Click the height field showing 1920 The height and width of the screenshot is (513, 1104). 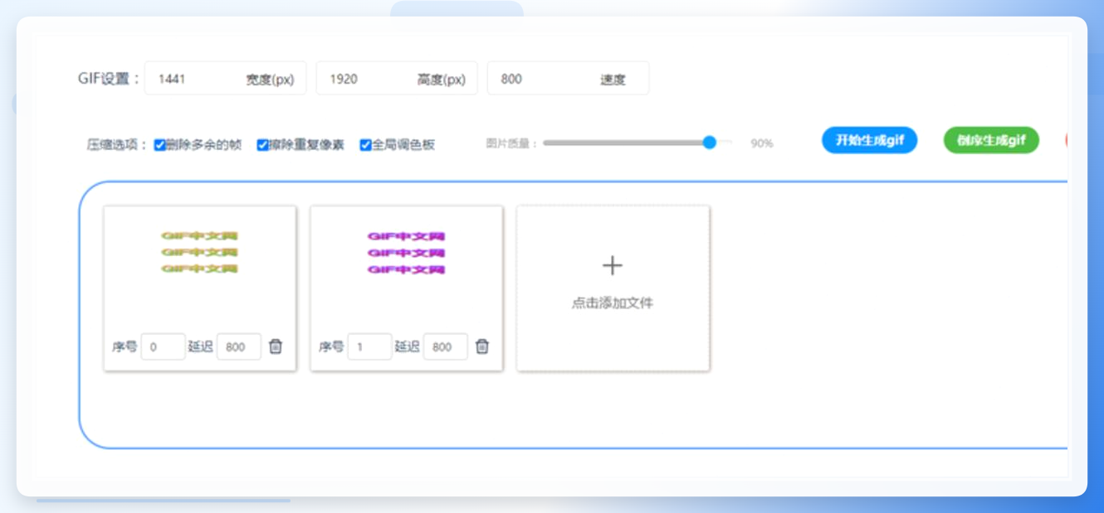[397, 79]
